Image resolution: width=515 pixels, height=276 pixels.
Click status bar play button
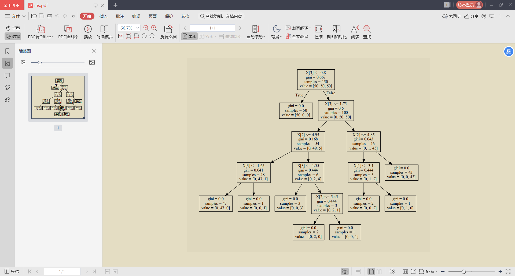392,271
